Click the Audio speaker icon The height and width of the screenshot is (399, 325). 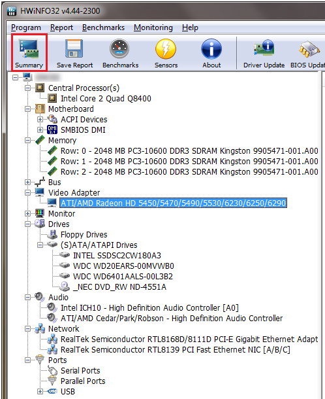pos(40,297)
